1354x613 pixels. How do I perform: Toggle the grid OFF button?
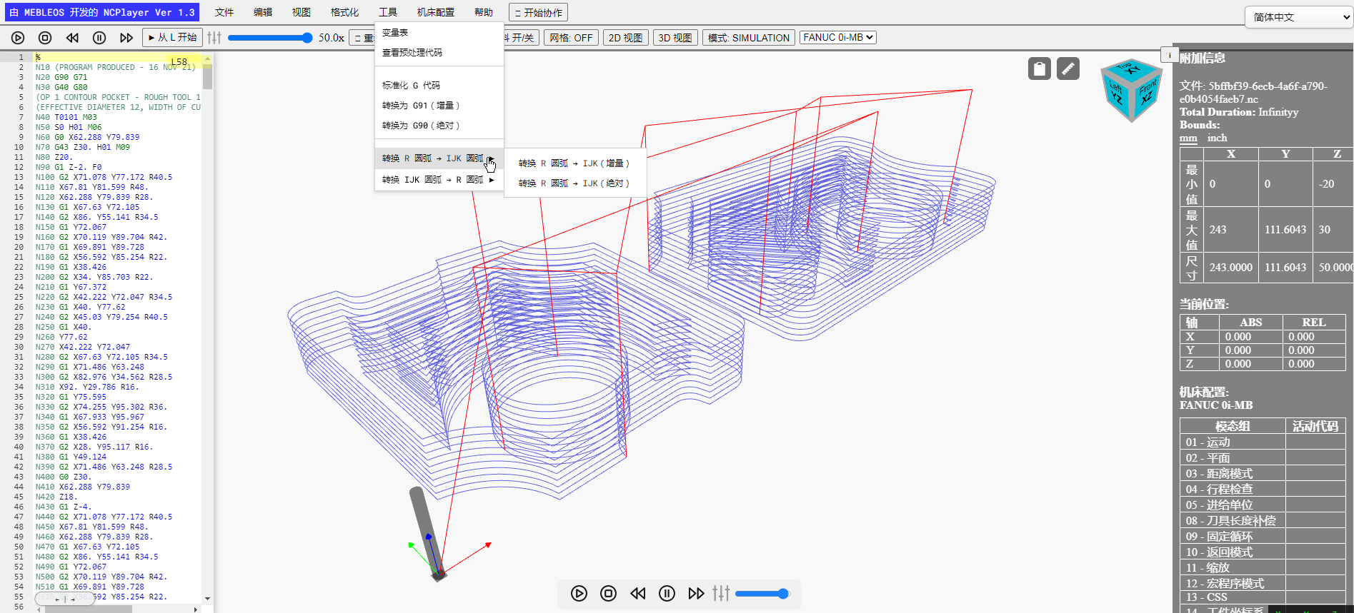[571, 38]
